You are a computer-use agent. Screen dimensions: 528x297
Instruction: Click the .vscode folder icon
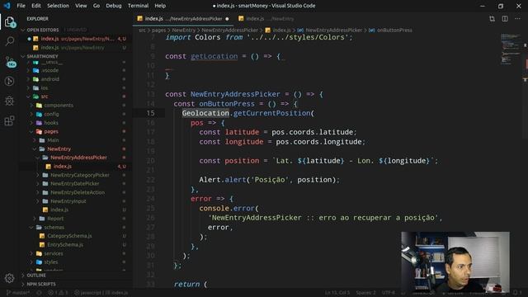35,70
